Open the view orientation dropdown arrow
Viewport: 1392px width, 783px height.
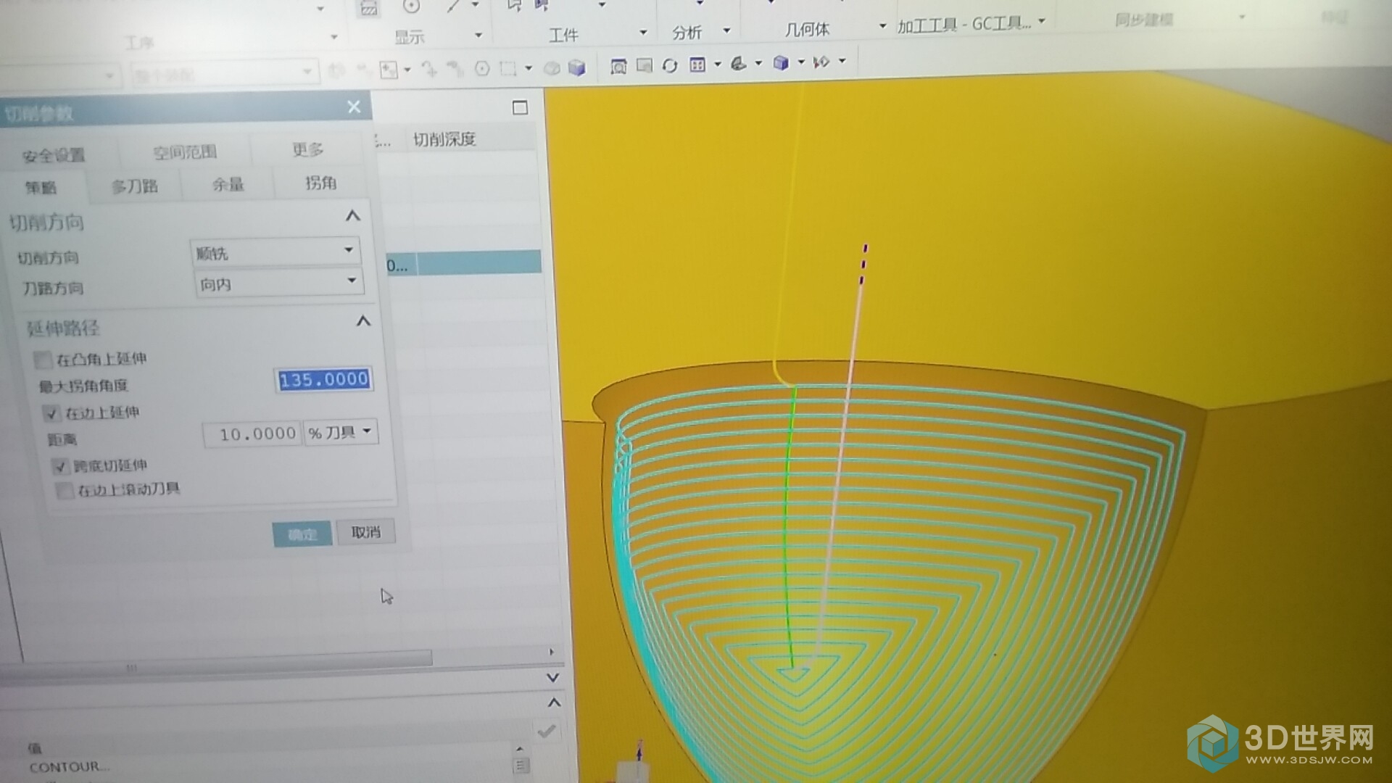point(758,63)
